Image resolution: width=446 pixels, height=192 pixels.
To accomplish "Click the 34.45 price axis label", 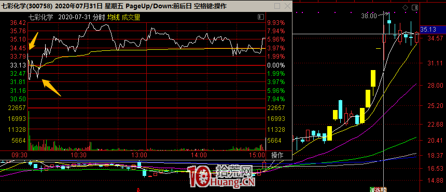I will 18,48.
